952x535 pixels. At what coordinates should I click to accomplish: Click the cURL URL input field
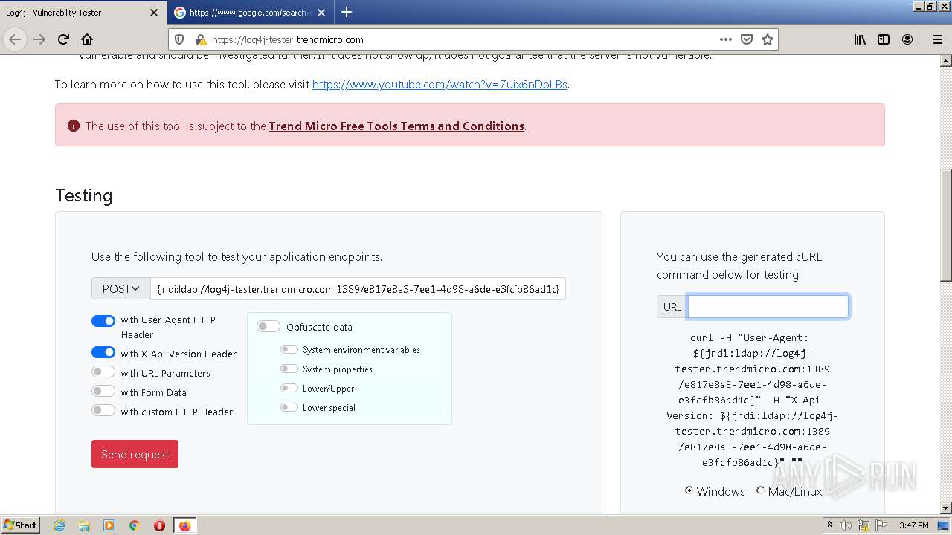[x=768, y=306]
